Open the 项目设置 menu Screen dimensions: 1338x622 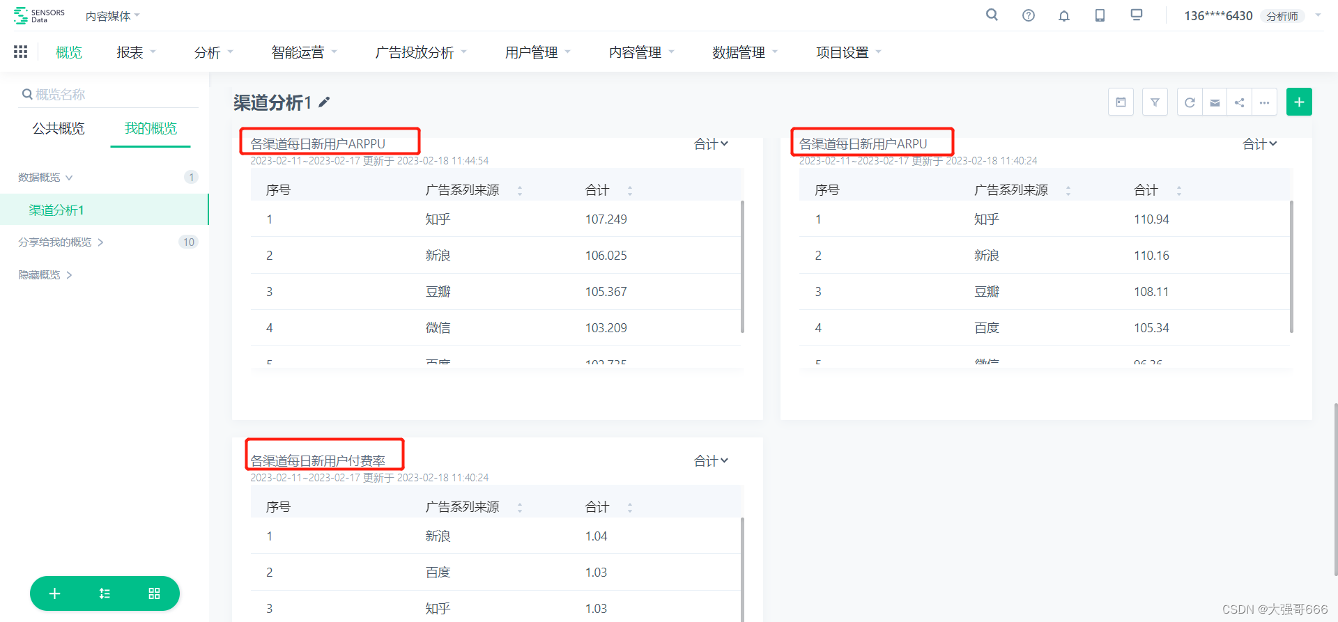coord(848,52)
